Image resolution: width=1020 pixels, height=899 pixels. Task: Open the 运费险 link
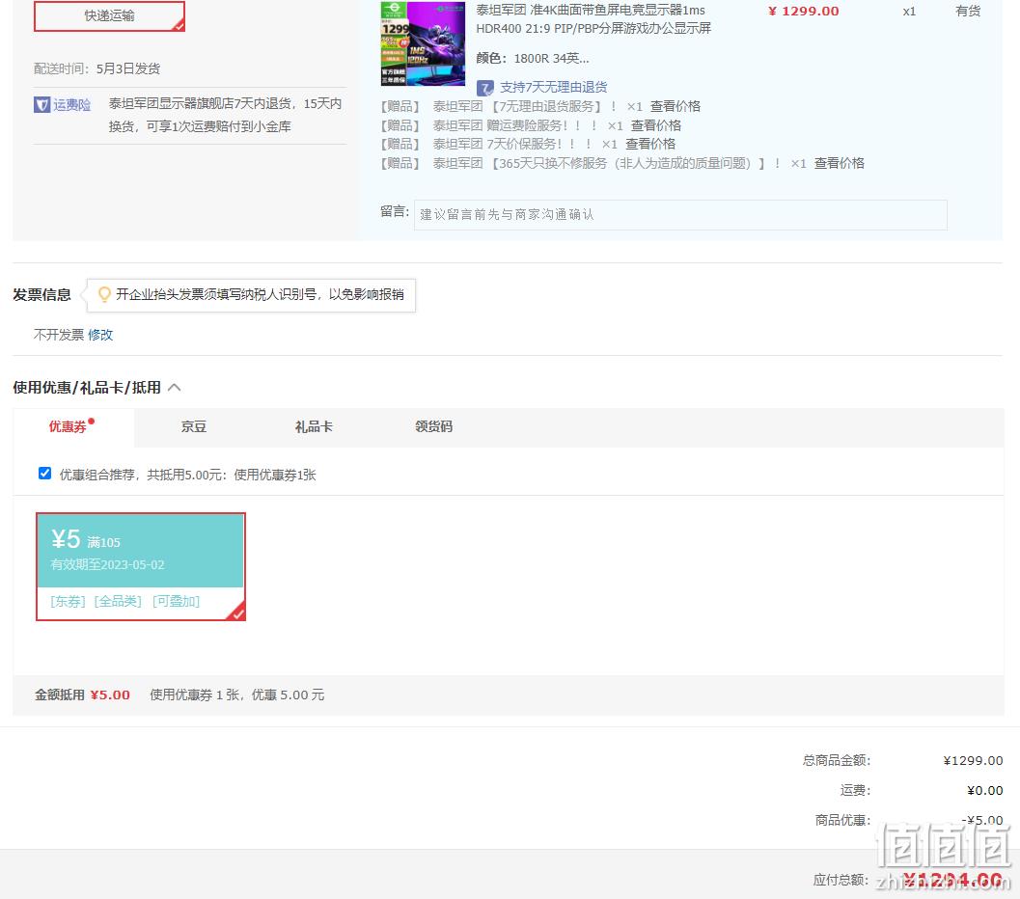coord(71,104)
